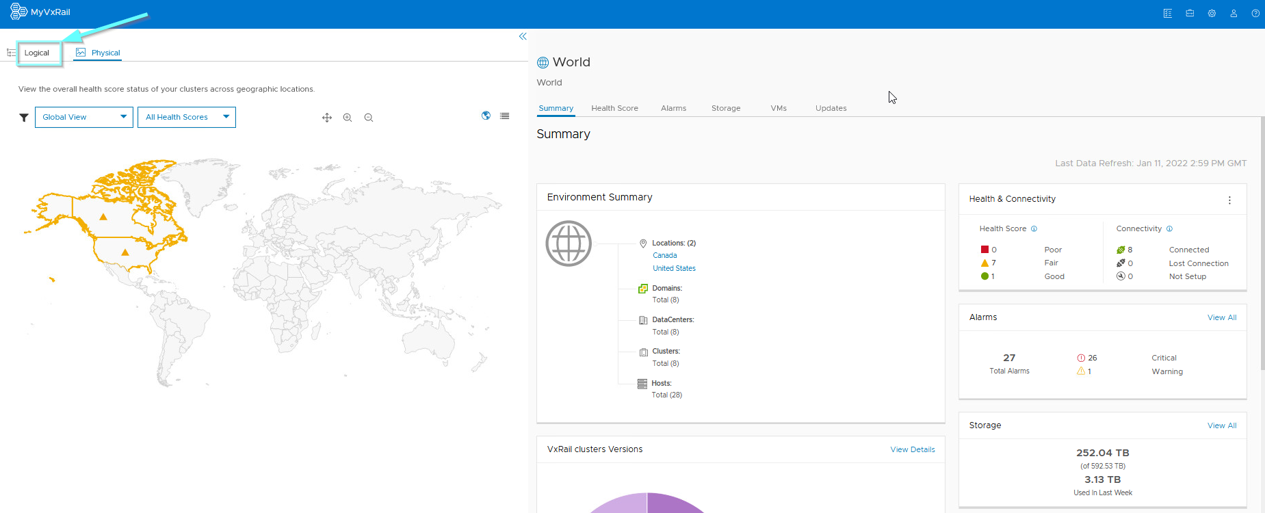
Task: Open the VMs tab
Action: coord(779,108)
